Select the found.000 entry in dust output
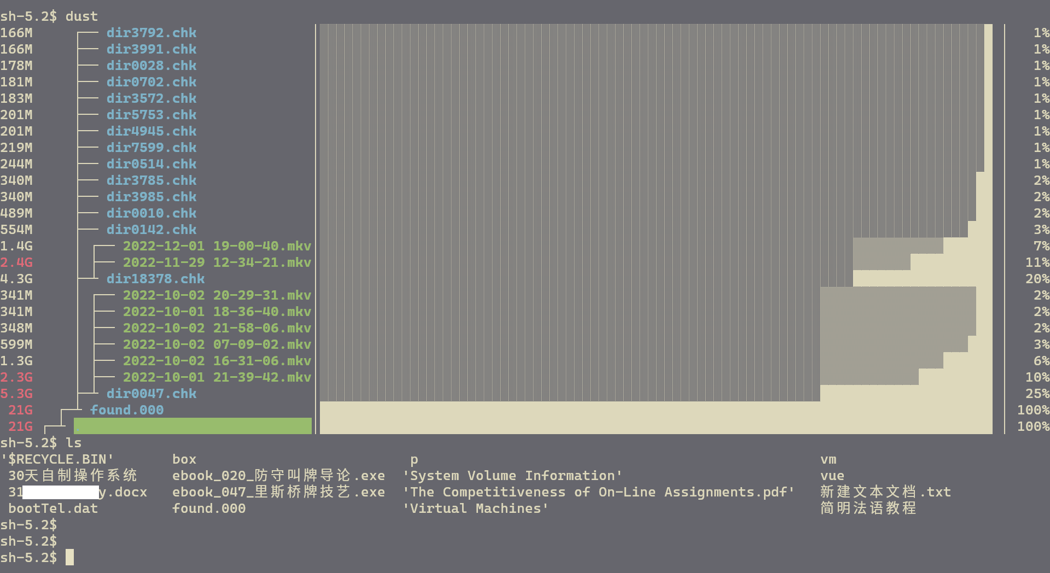1050x573 pixels. point(127,410)
